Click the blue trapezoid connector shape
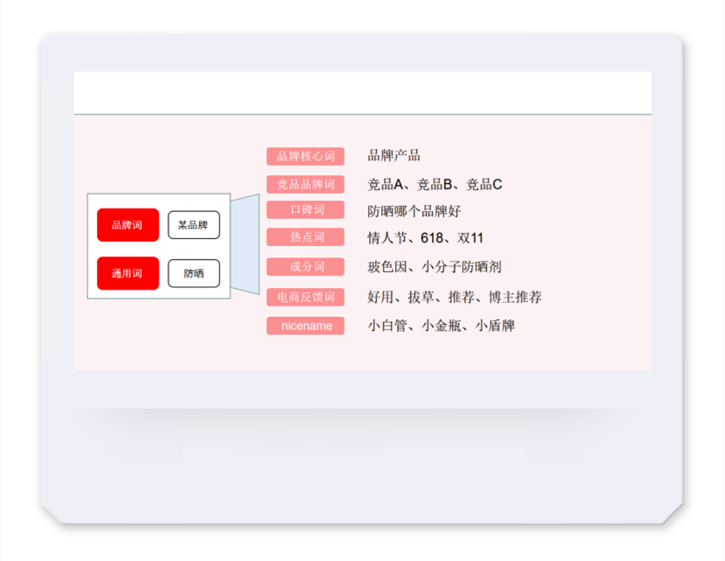 pyautogui.click(x=246, y=244)
